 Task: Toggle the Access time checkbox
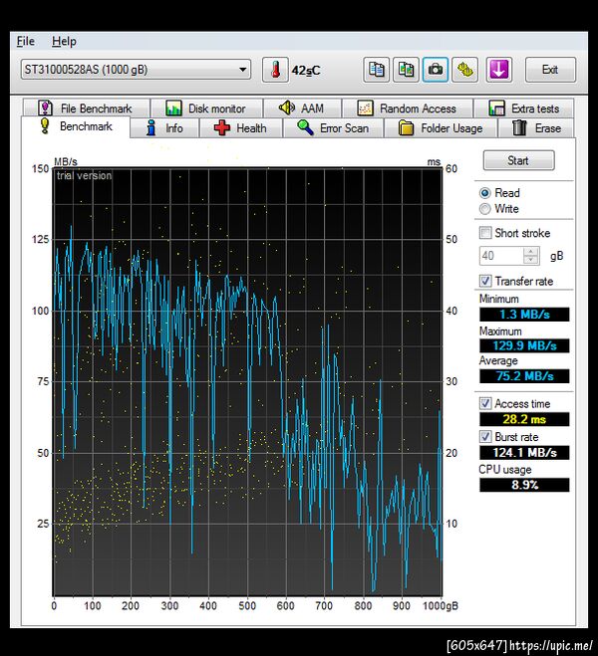485,404
